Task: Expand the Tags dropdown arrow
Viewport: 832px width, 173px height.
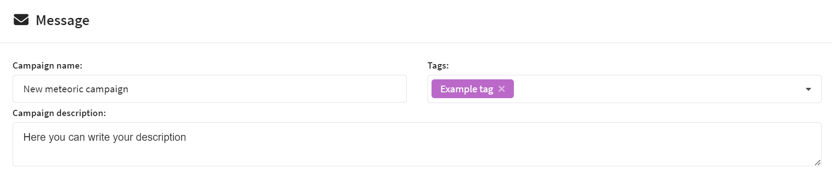Action: (808, 89)
